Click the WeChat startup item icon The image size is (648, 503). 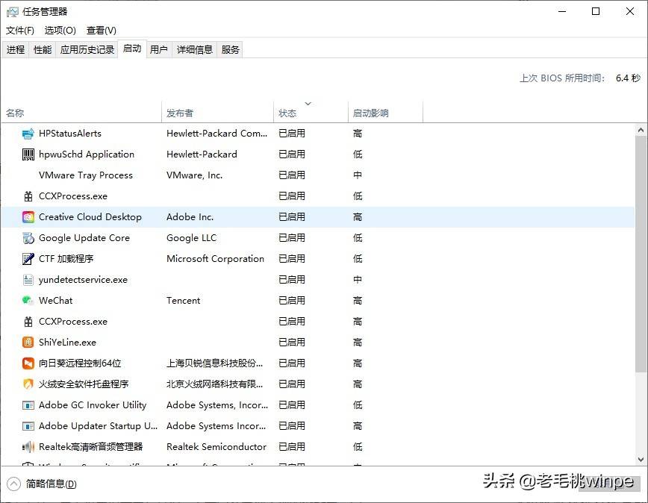[x=28, y=300]
